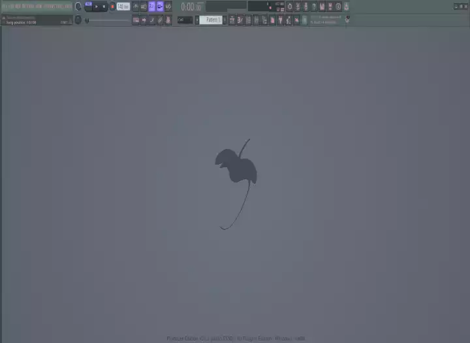Image resolution: width=470 pixels, height=343 pixels.
Task: Toggle the metronome icon
Action: [x=136, y=7]
